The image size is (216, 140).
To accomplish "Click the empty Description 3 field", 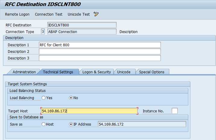I will pos(100,58).
